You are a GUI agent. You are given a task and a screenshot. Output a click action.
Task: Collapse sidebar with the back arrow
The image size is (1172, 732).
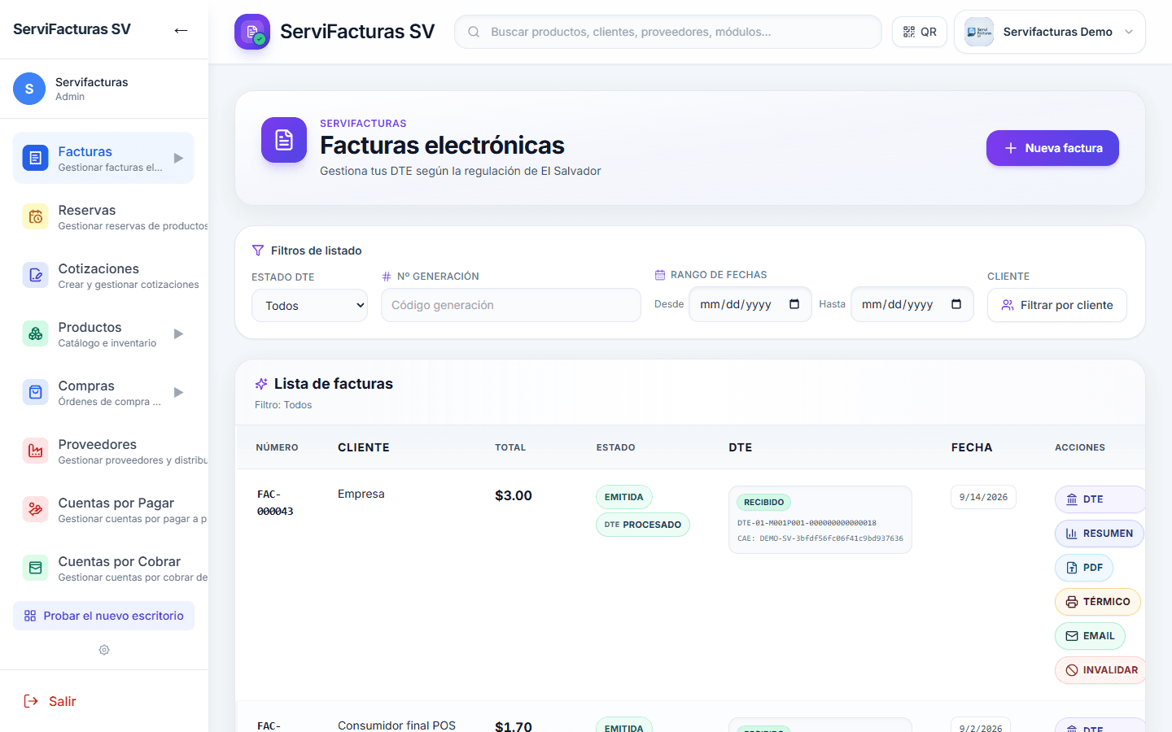click(x=181, y=30)
